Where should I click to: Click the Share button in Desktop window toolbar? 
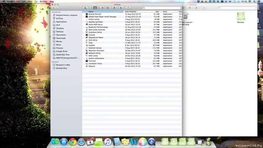204,8
